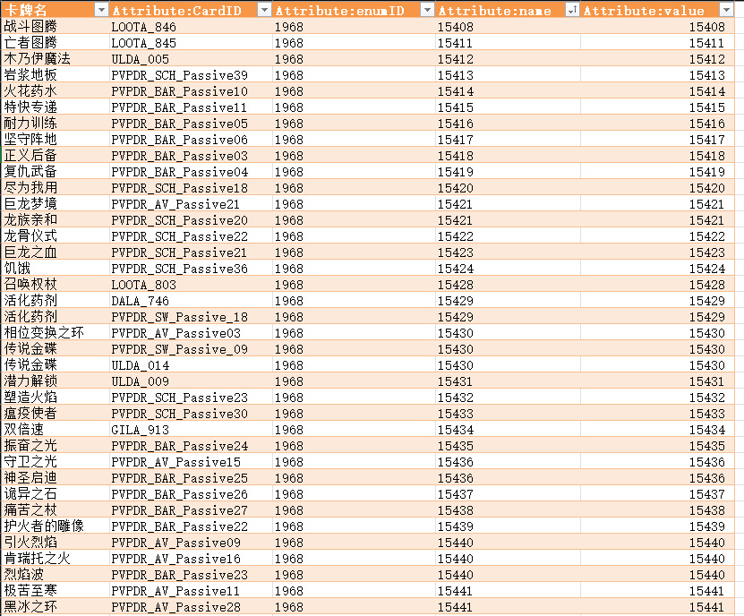Select the 复仇武备 cell
Image resolution: width=744 pixels, height=616 pixels.
55,172
